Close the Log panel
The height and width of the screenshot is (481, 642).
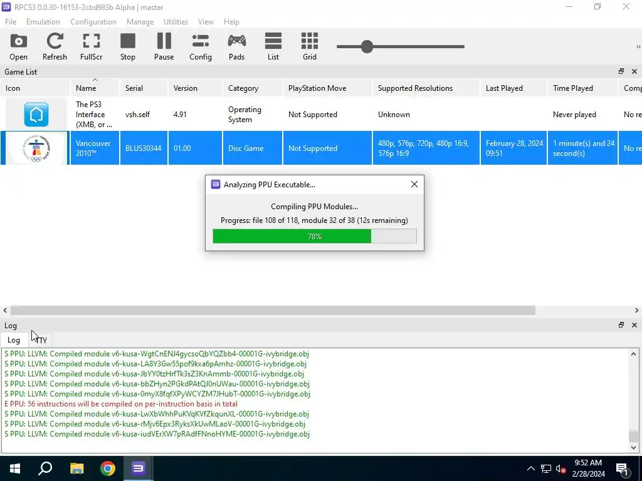point(634,325)
